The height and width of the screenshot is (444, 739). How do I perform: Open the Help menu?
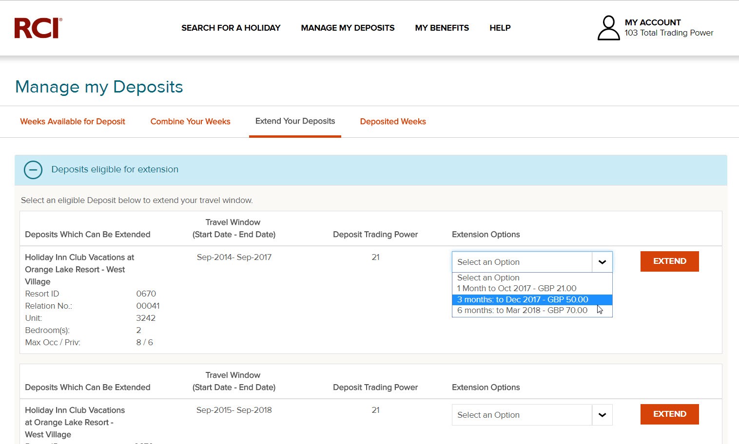pos(500,28)
